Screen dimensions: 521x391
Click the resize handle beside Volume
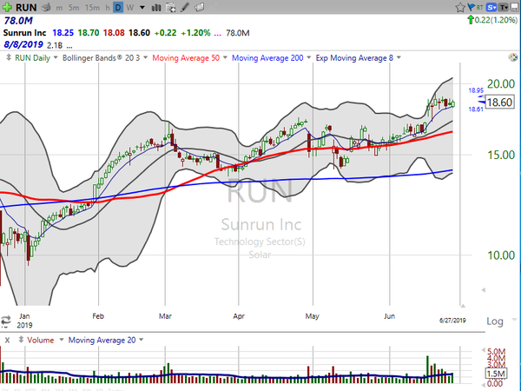coord(21,340)
